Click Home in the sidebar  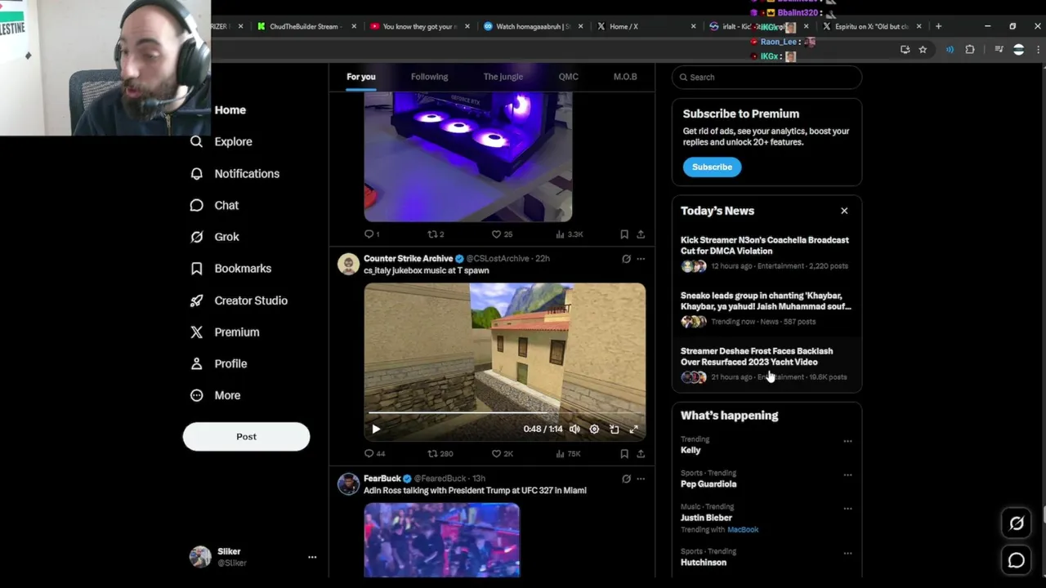tap(230, 109)
